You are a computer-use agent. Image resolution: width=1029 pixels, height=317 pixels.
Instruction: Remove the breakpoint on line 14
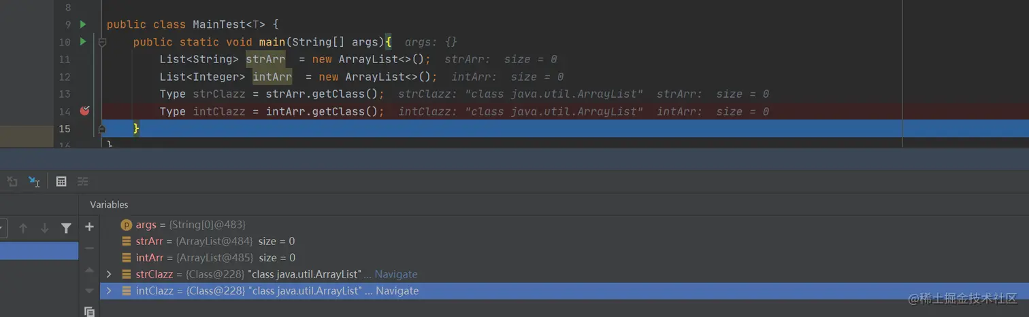point(84,111)
